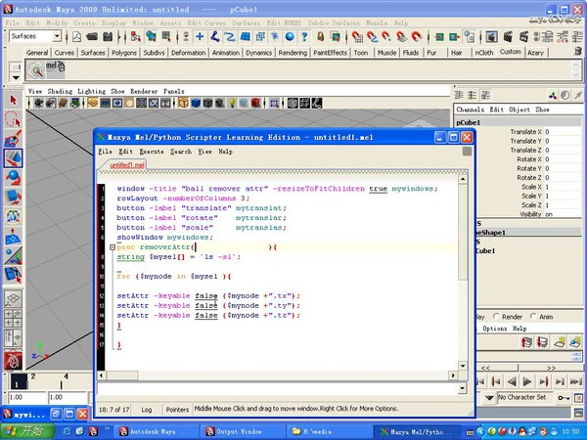Select the untitled1.mel document tab
Image resolution: width=587 pixels, height=440 pixels.
(127, 165)
